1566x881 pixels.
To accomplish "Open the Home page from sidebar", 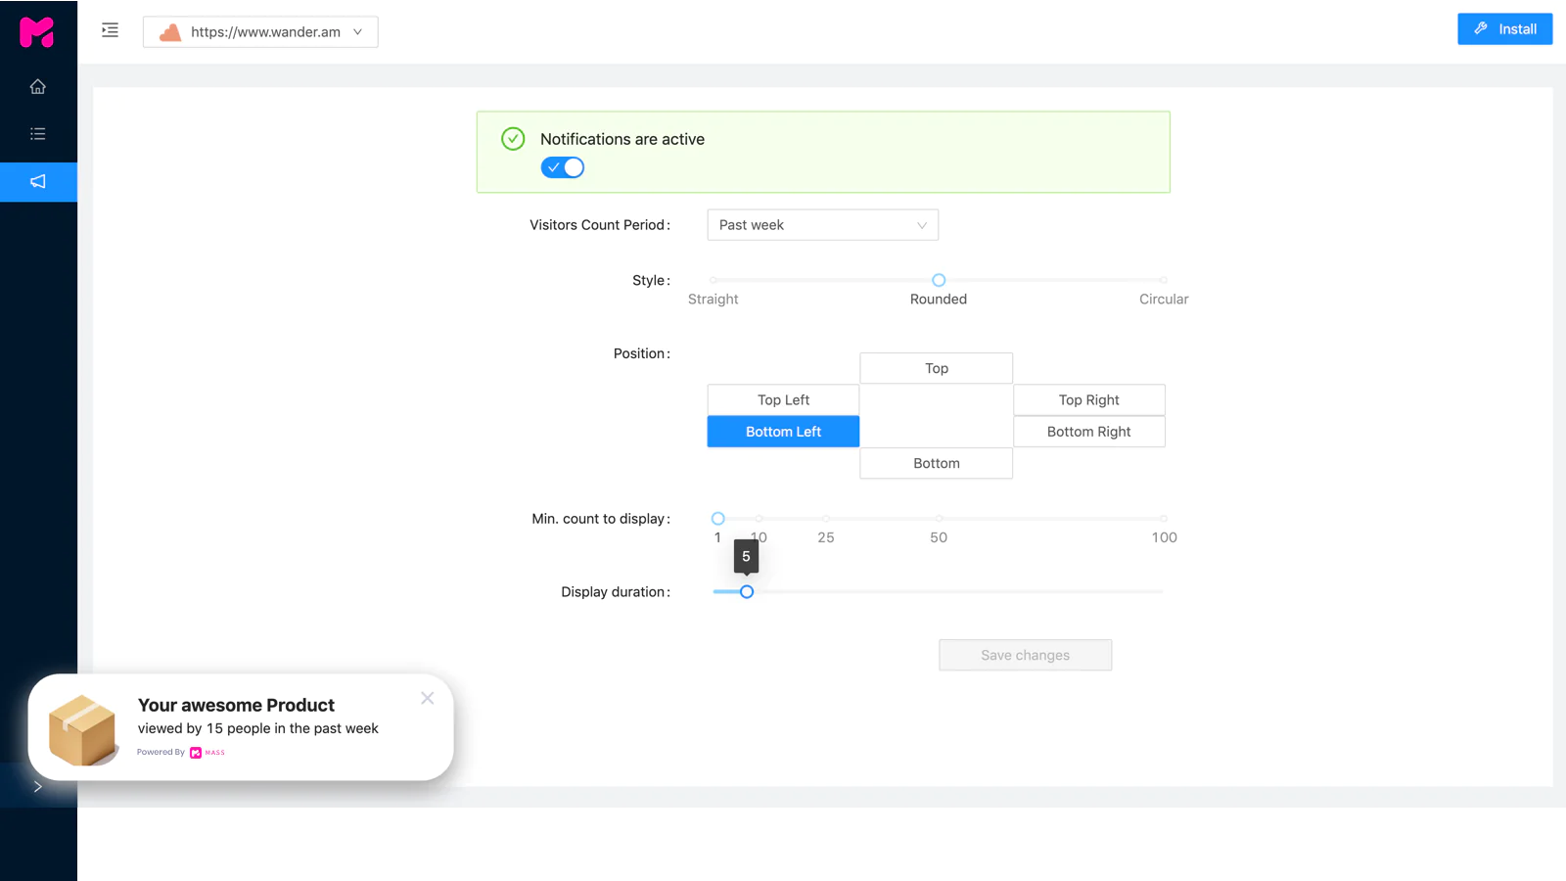I will 38,87.
